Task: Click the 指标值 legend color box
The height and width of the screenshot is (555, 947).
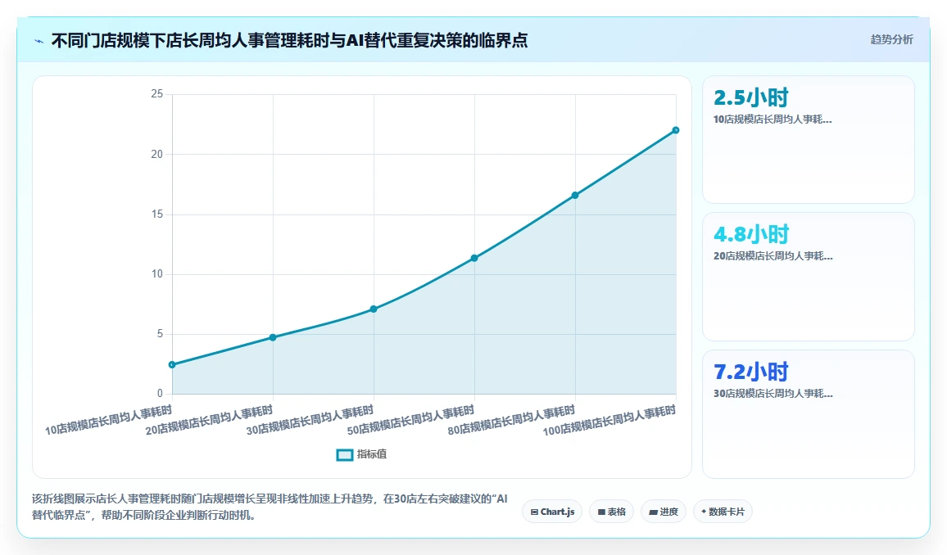Action: coord(344,455)
